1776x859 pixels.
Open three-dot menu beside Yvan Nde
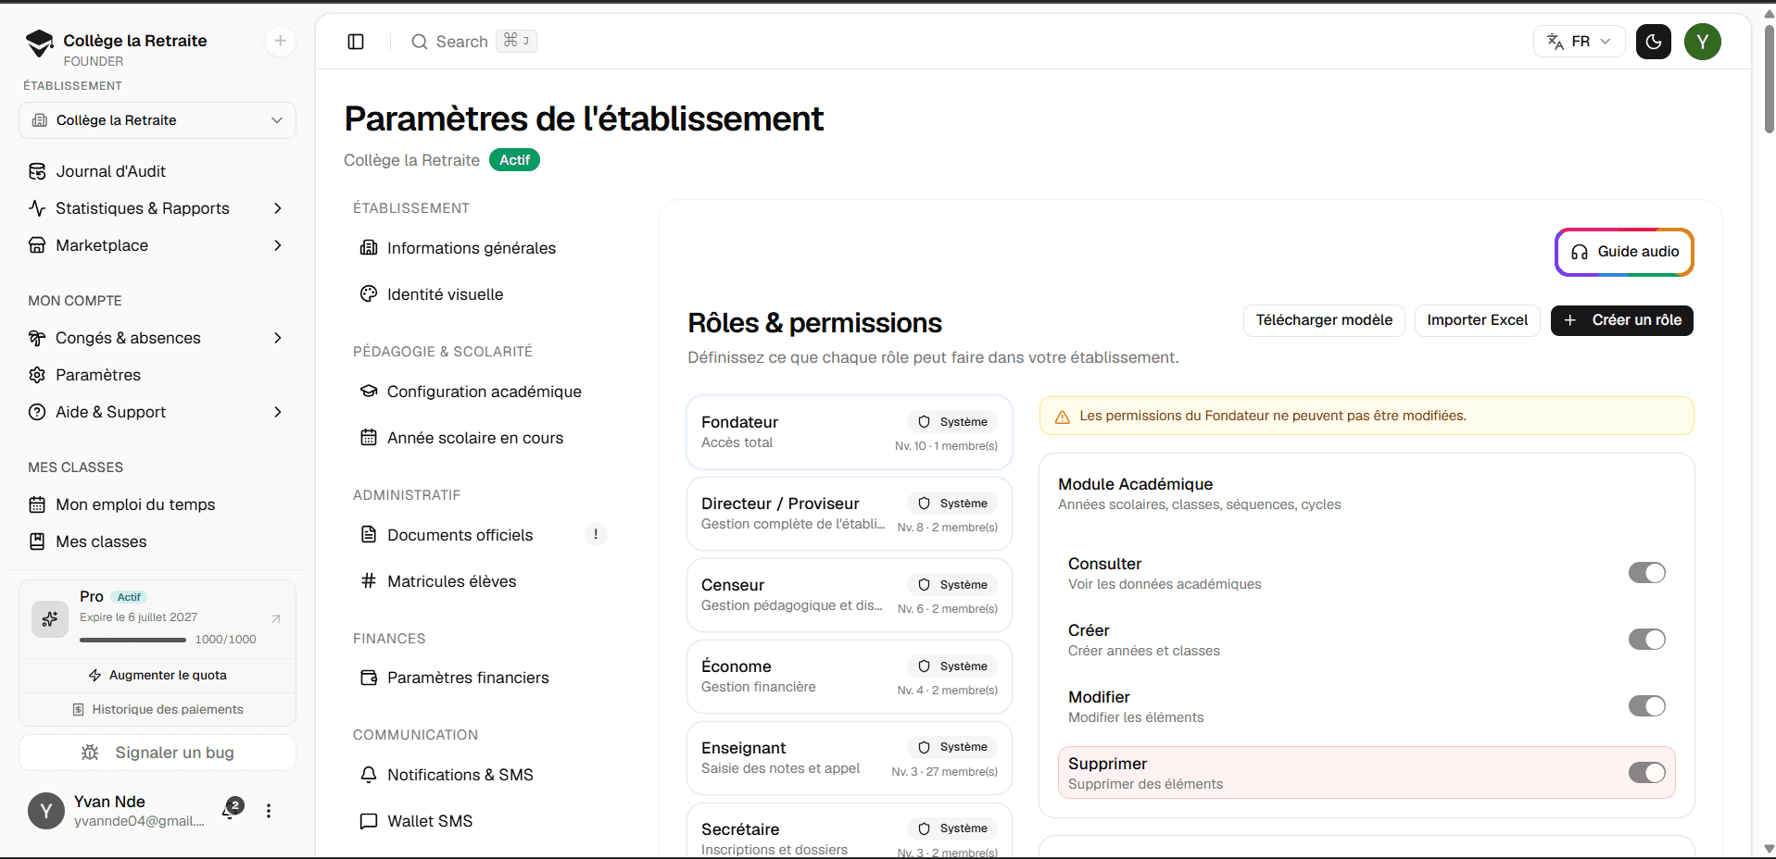tap(269, 811)
